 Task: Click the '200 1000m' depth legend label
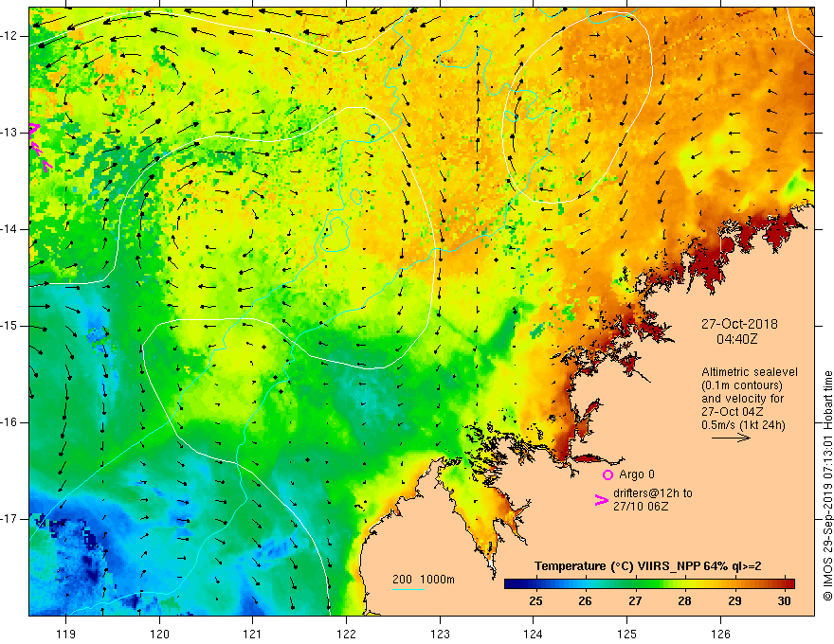coord(424,580)
